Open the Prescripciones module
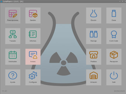Image resolution: width=126 pixels, height=94 pixels. coord(13,15)
